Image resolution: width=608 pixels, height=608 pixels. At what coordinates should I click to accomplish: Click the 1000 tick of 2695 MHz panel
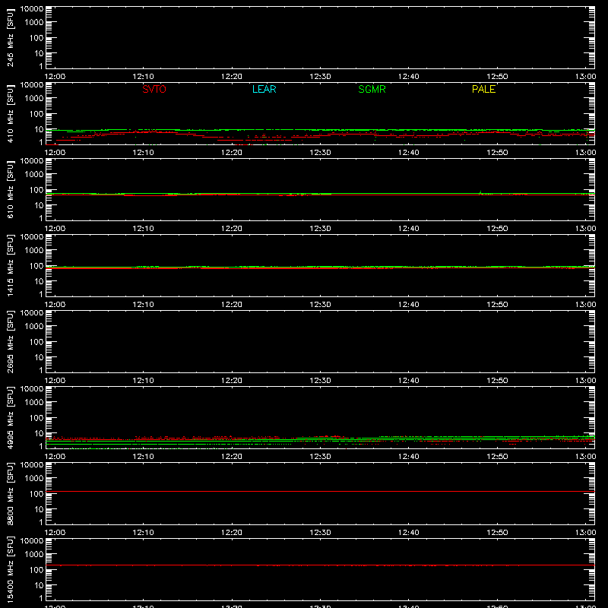click(x=34, y=326)
